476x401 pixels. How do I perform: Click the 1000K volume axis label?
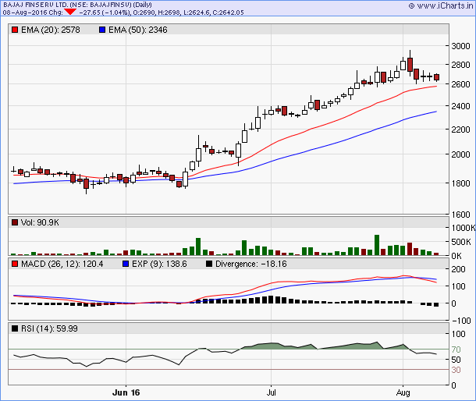tap(464, 228)
